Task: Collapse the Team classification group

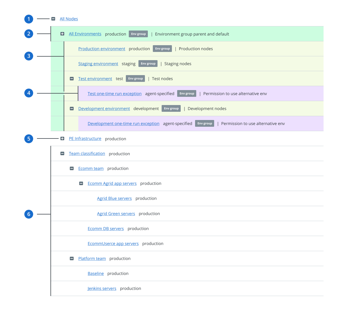Action: [62, 153]
